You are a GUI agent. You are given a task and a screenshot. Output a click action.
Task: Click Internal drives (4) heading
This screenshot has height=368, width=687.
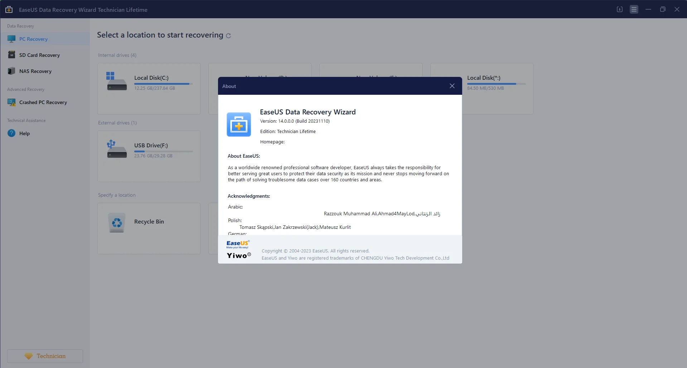(x=117, y=55)
